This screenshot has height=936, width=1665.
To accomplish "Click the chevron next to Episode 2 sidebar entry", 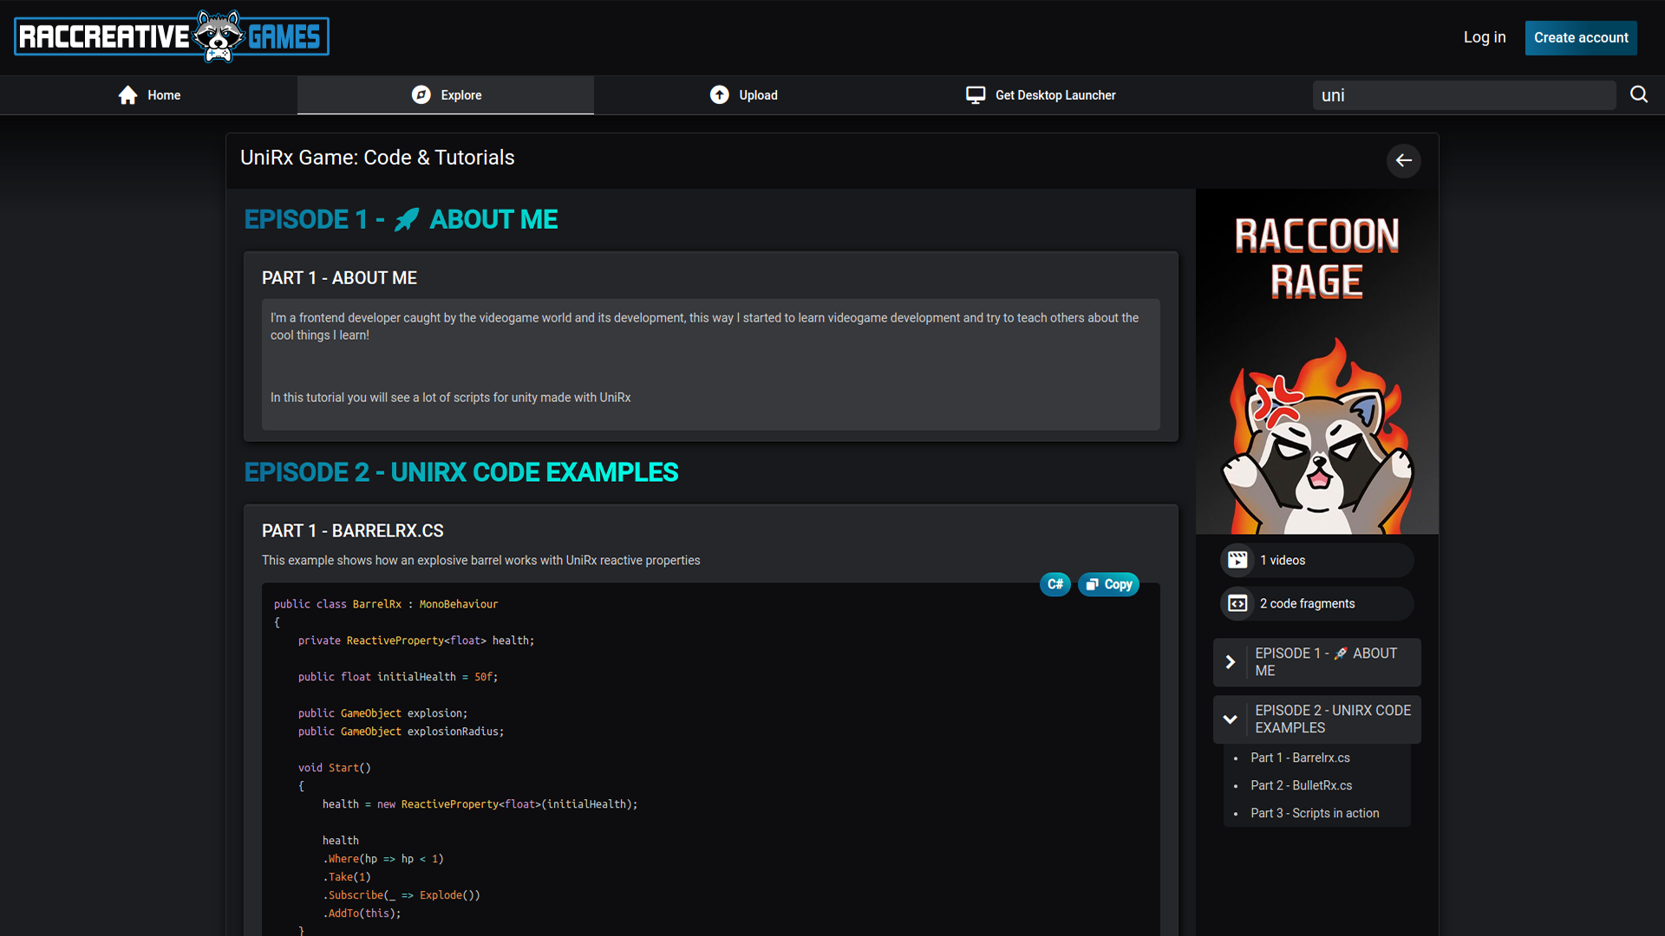I will 1231,719.
